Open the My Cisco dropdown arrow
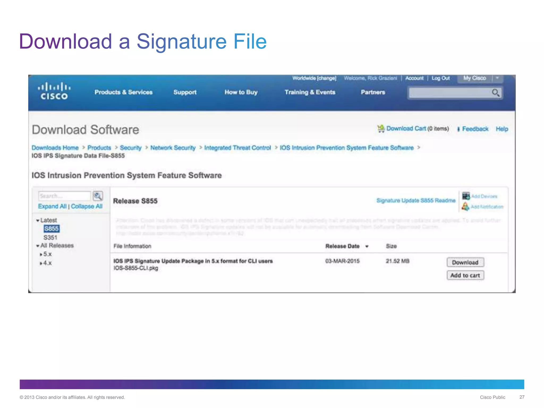544x408 pixels. pyautogui.click(x=498, y=78)
